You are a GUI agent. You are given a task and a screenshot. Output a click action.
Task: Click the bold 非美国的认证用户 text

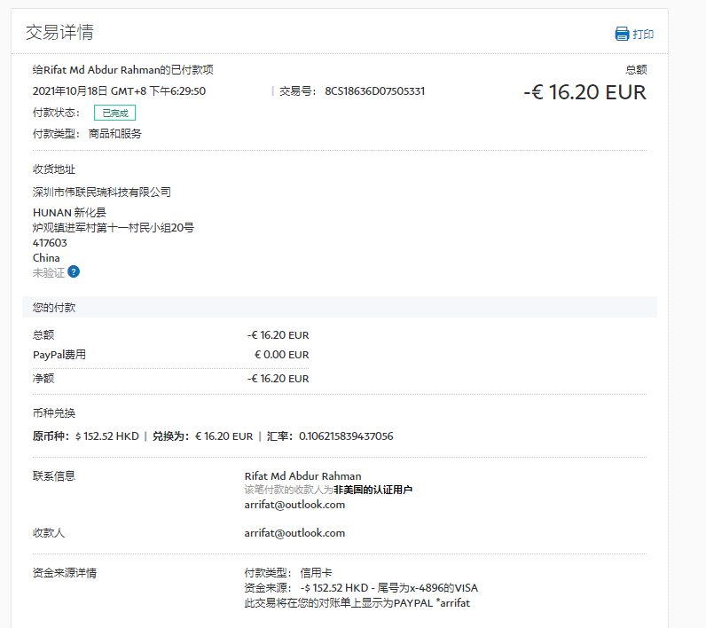373,490
